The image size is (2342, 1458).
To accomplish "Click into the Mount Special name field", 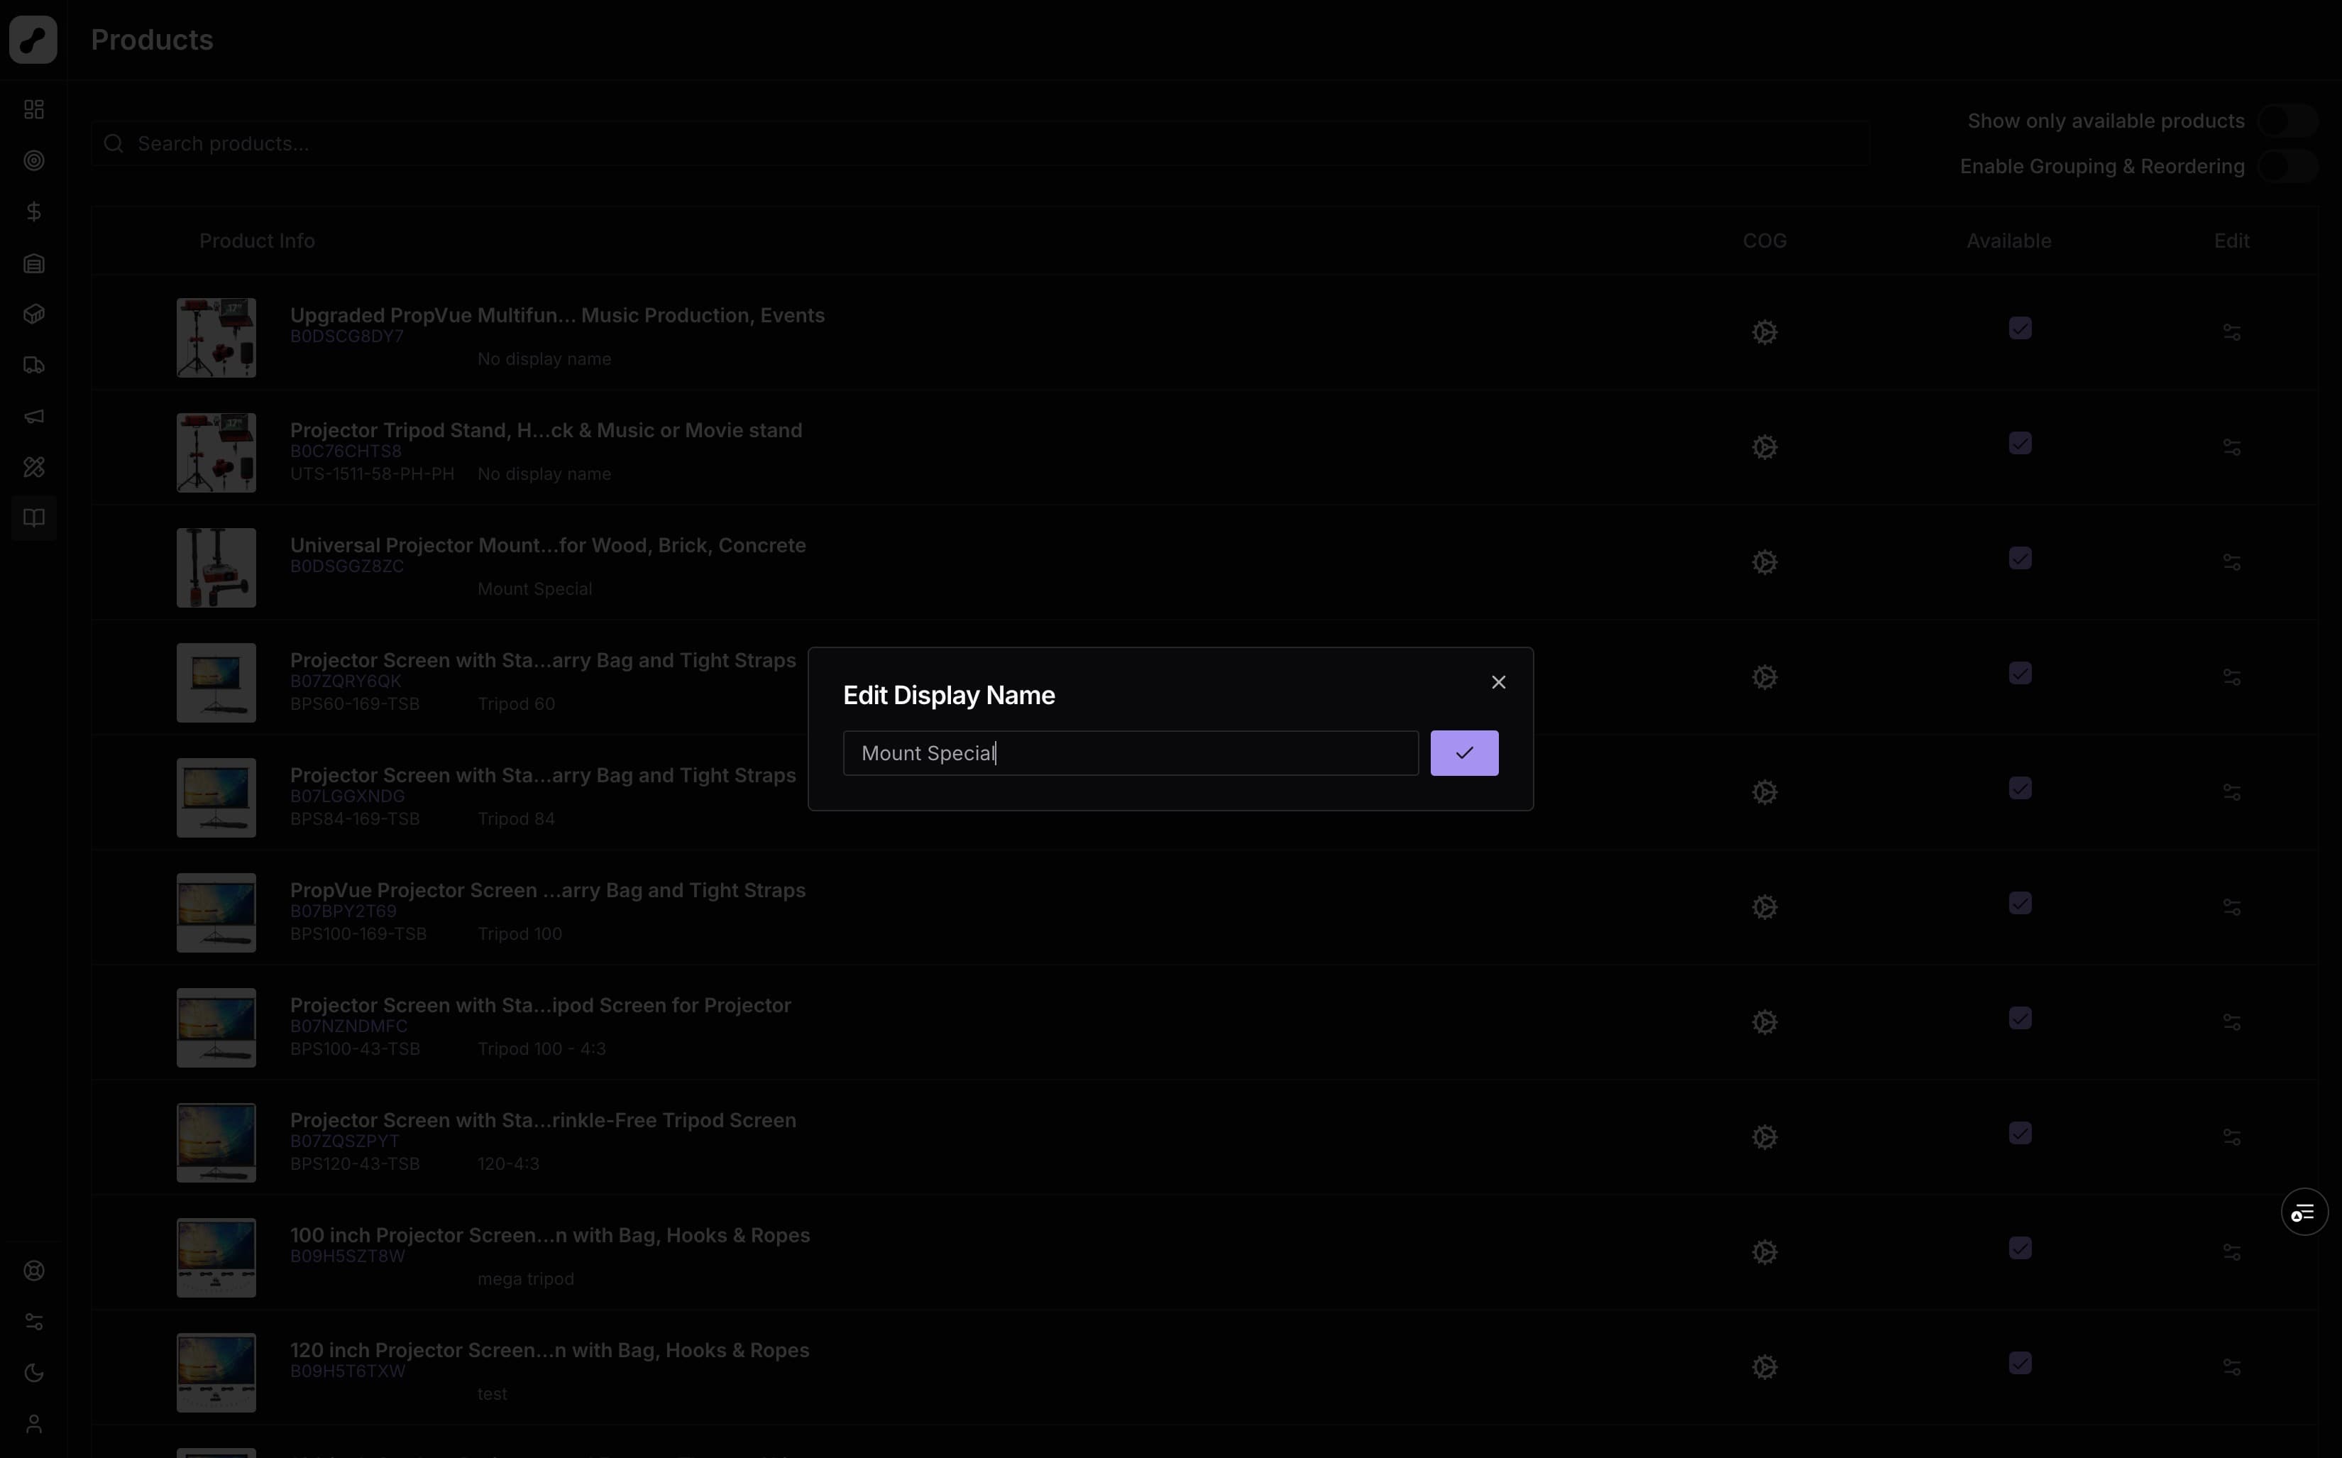I will pyautogui.click(x=1131, y=753).
